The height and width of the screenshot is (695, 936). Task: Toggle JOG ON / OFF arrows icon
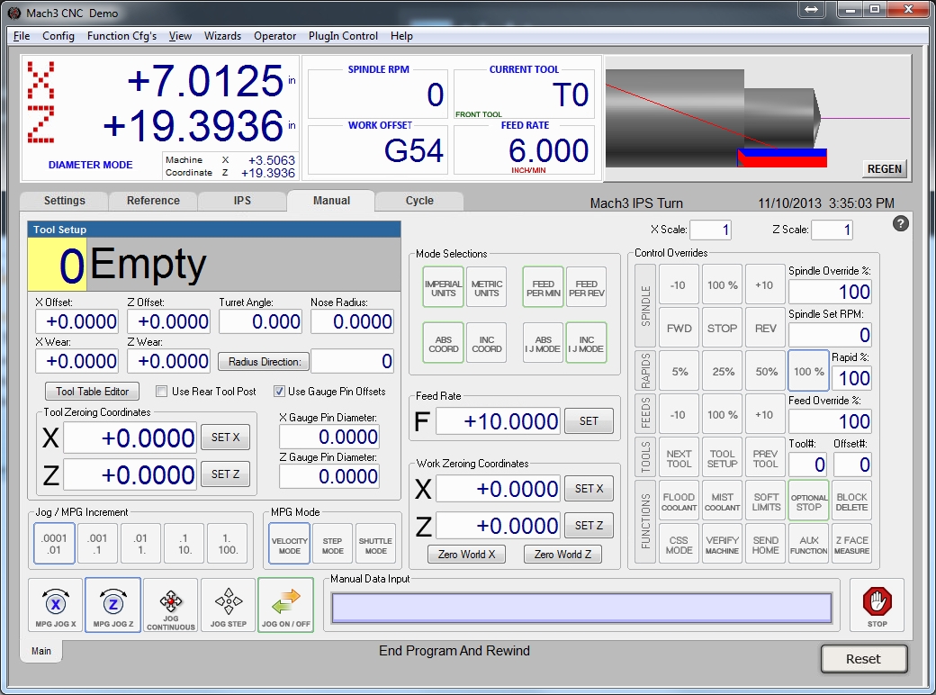(286, 605)
